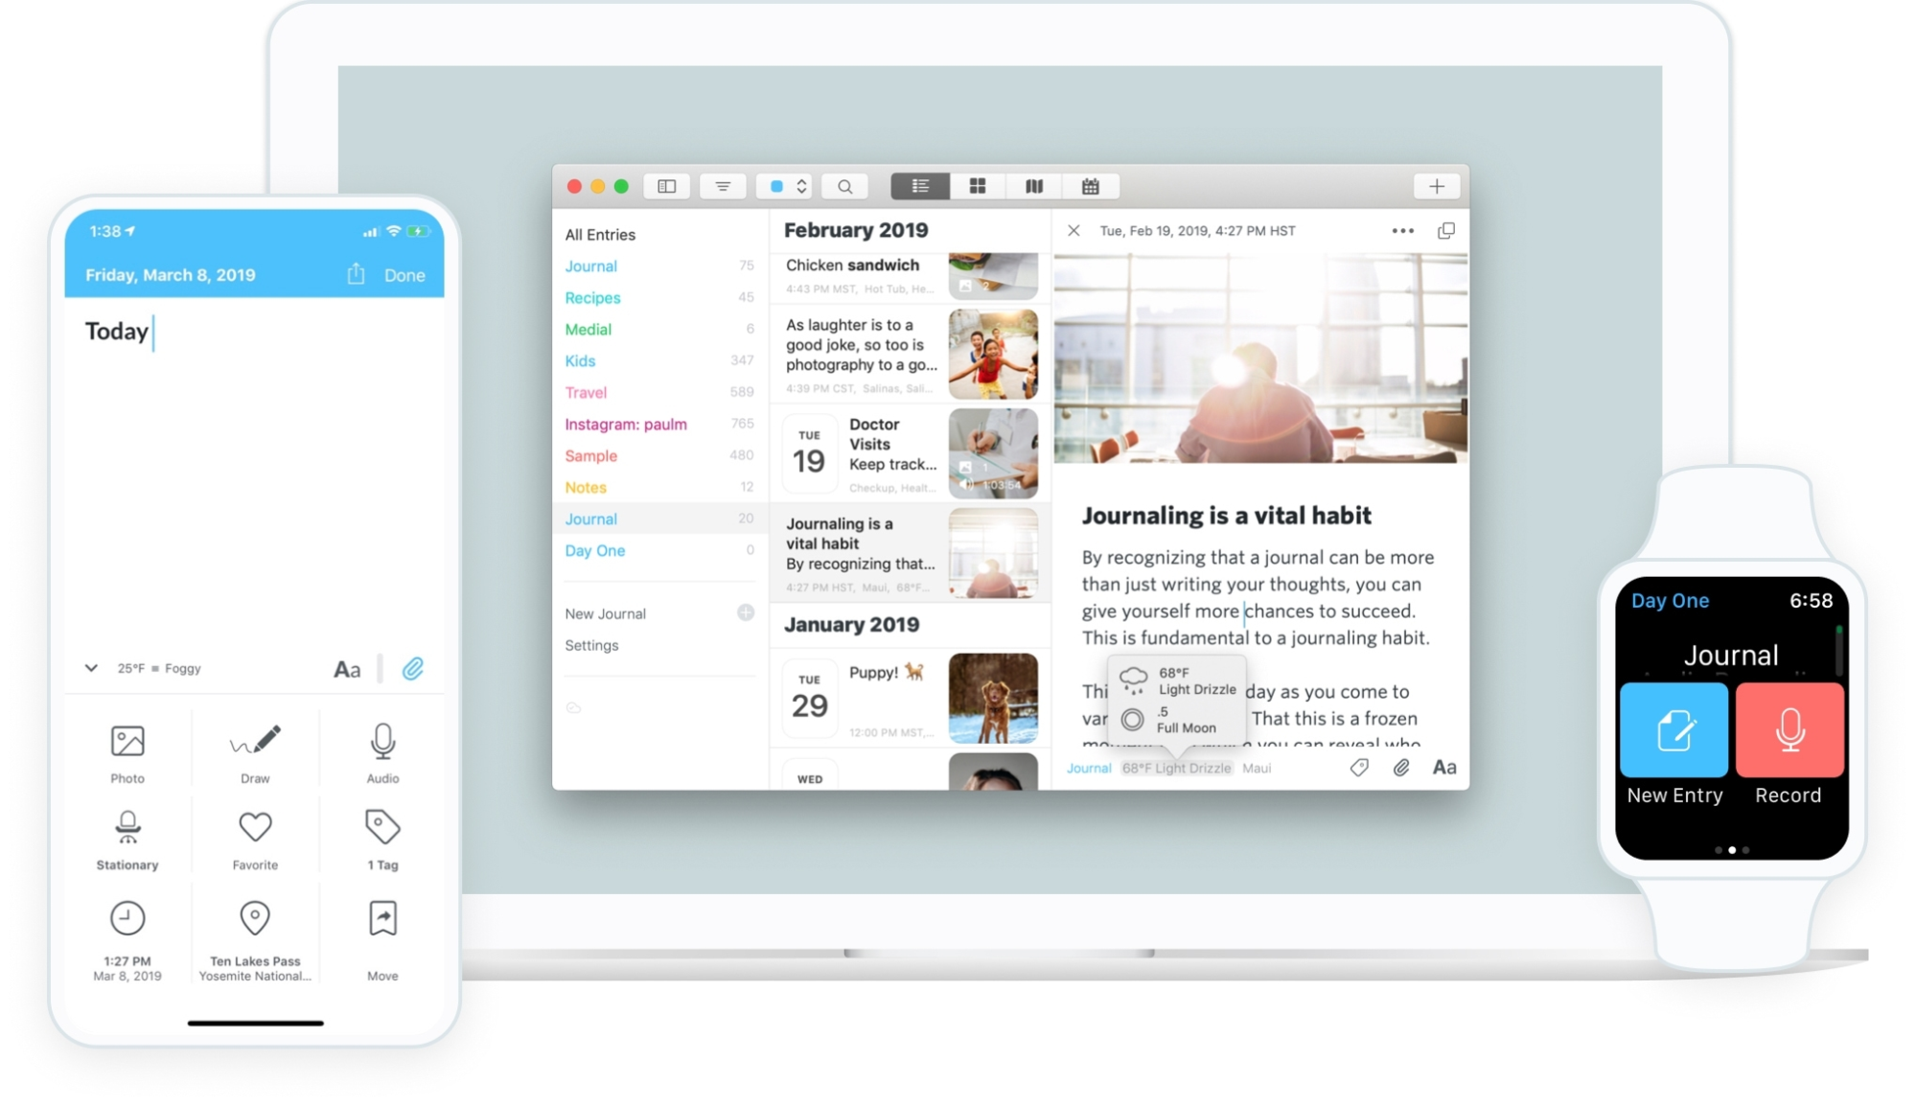Open the Journal section in sidebar
Viewport: 1916px width, 1106px height.
(x=589, y=265)
